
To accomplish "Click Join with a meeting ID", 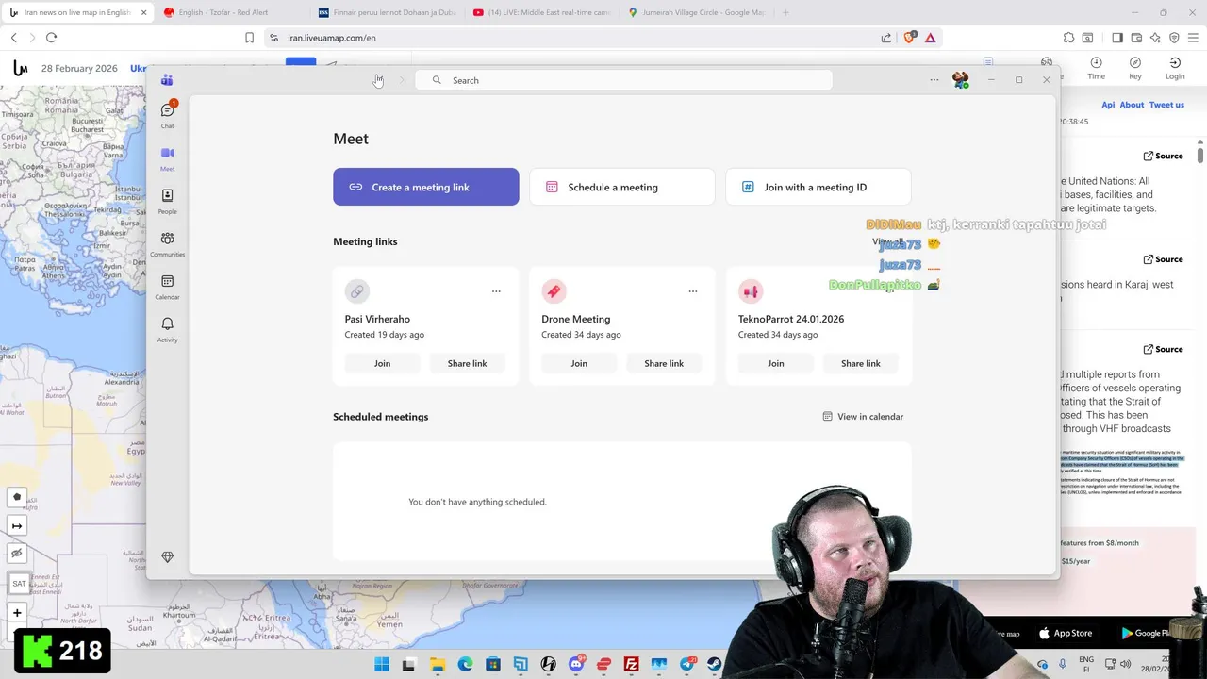I will tap(818, 187).
